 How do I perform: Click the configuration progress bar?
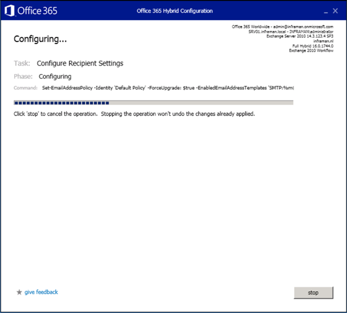[x=153, y=103]
